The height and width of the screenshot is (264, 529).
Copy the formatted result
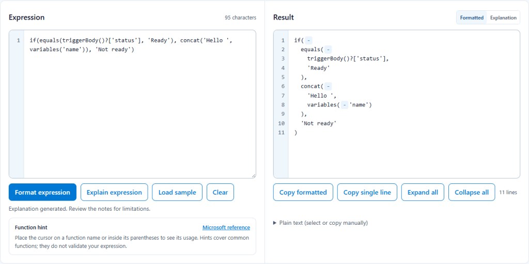click(303, 192)
